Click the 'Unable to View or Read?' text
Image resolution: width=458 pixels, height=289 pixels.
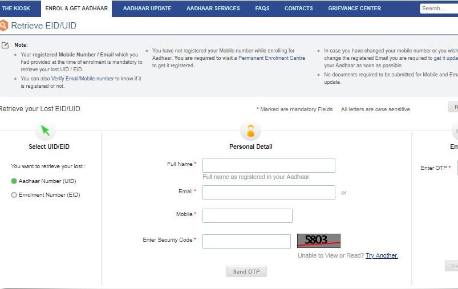331,255
